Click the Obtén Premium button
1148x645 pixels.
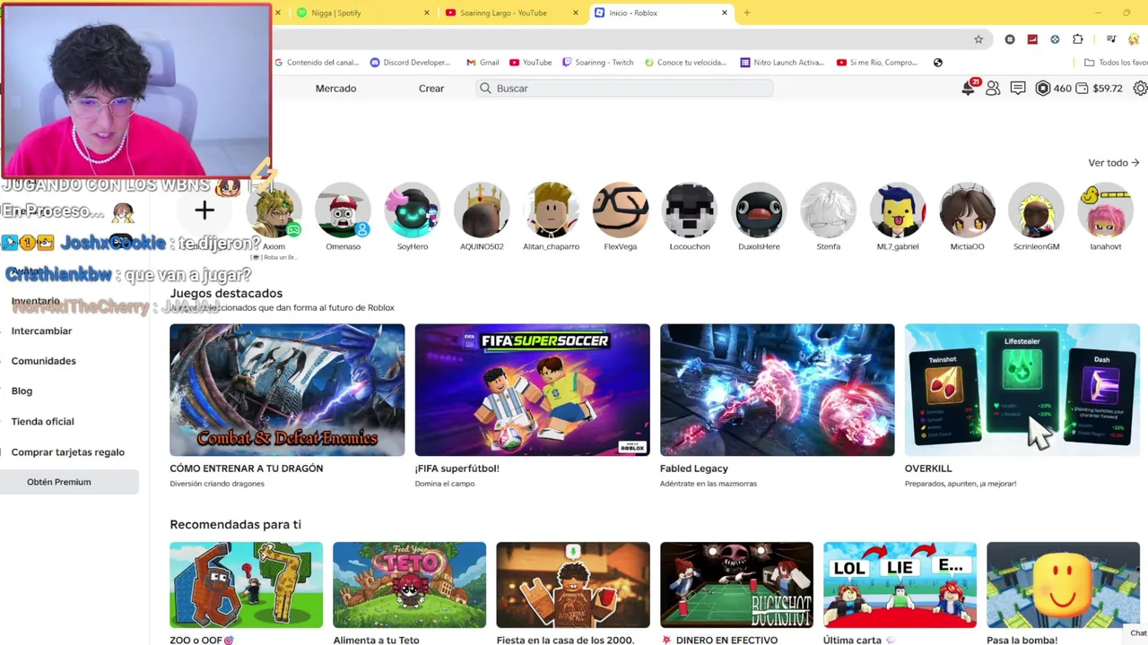coord(69,482)
